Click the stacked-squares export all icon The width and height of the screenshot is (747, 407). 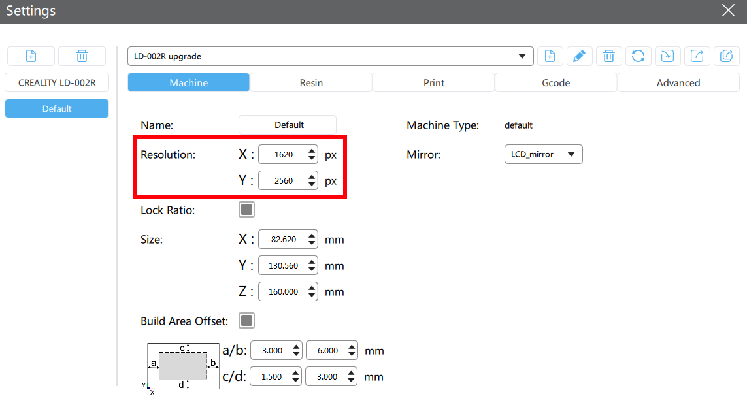[726, 56]
